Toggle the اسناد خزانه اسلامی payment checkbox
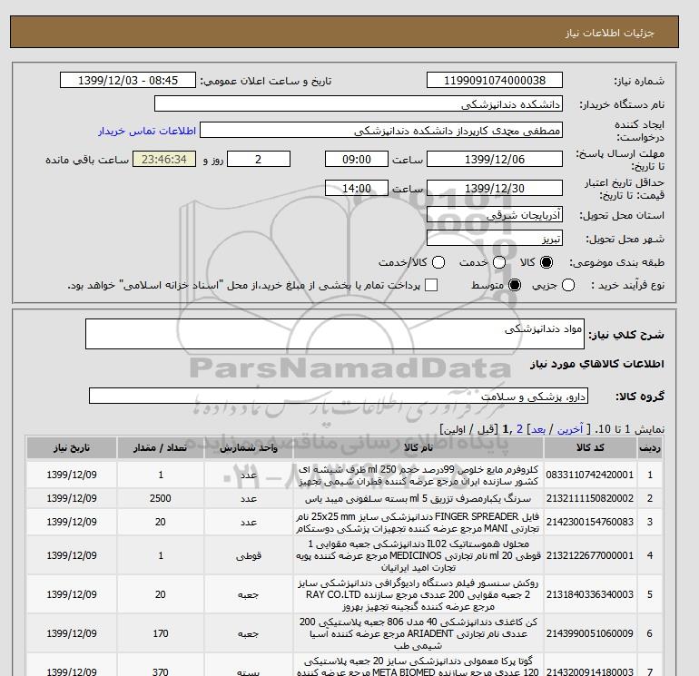699x676 pixels. pos(431,285)
